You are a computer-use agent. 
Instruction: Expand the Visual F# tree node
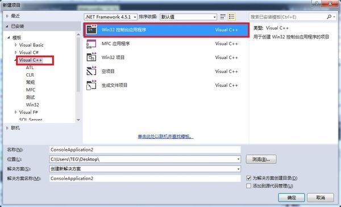point(16,112)
